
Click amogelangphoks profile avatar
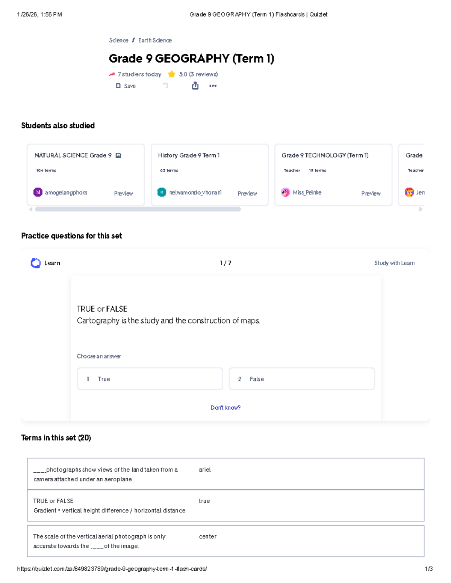click(38, 192)
